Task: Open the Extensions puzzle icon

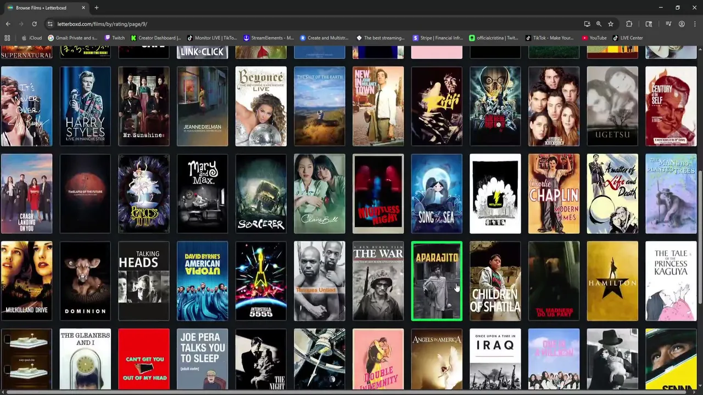Action: click(x=629, y=24)
